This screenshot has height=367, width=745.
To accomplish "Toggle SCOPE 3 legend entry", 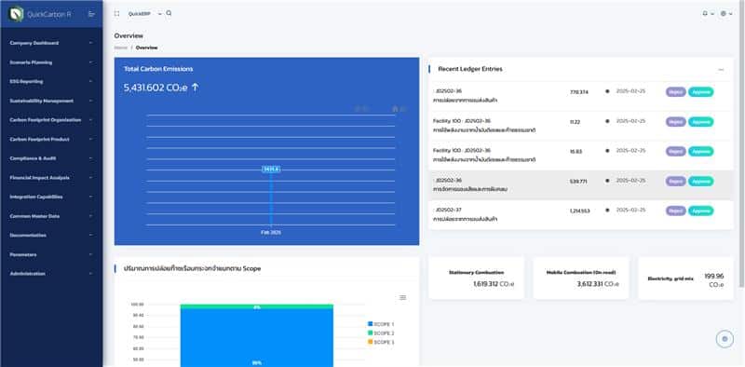I will [381, 342].
